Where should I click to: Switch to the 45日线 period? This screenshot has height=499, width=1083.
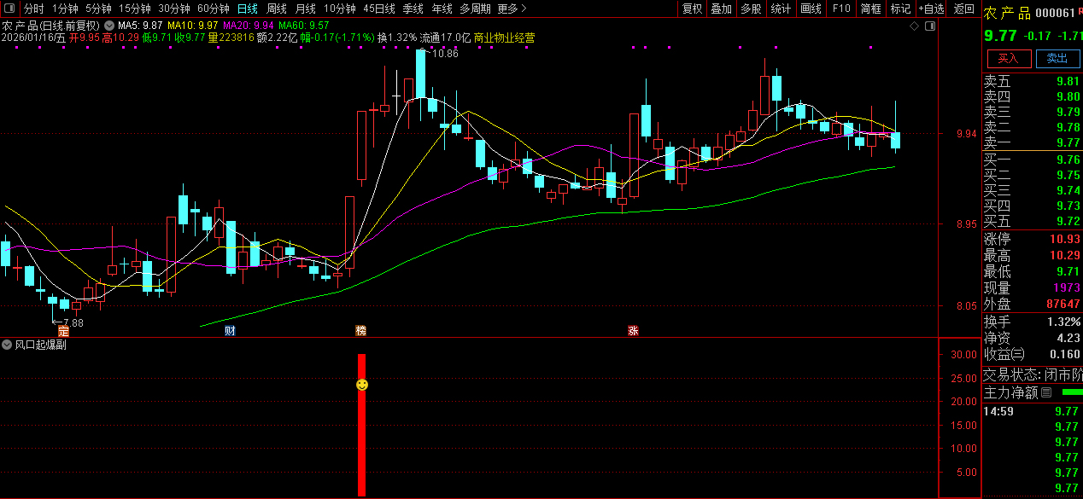coord(378,9)
